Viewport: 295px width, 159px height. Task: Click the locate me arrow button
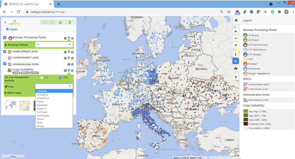click(x=235, y=45)
